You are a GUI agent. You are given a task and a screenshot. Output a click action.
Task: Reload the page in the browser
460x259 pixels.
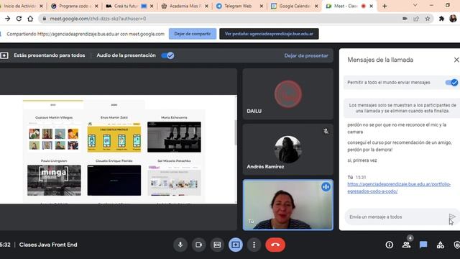[19, 19]
